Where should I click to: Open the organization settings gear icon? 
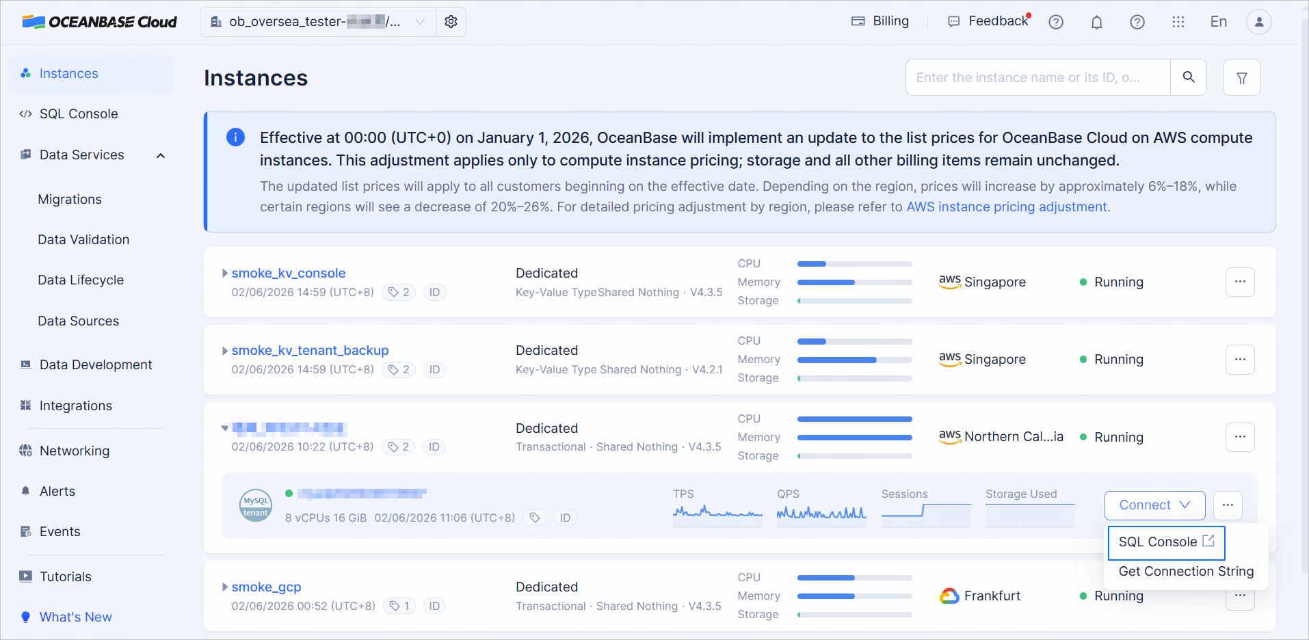451,22
